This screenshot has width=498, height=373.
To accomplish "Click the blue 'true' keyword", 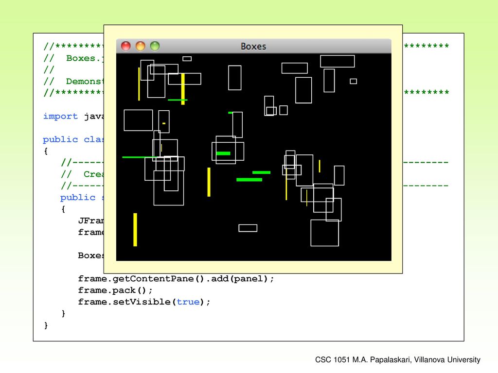I will pos(188,302).
